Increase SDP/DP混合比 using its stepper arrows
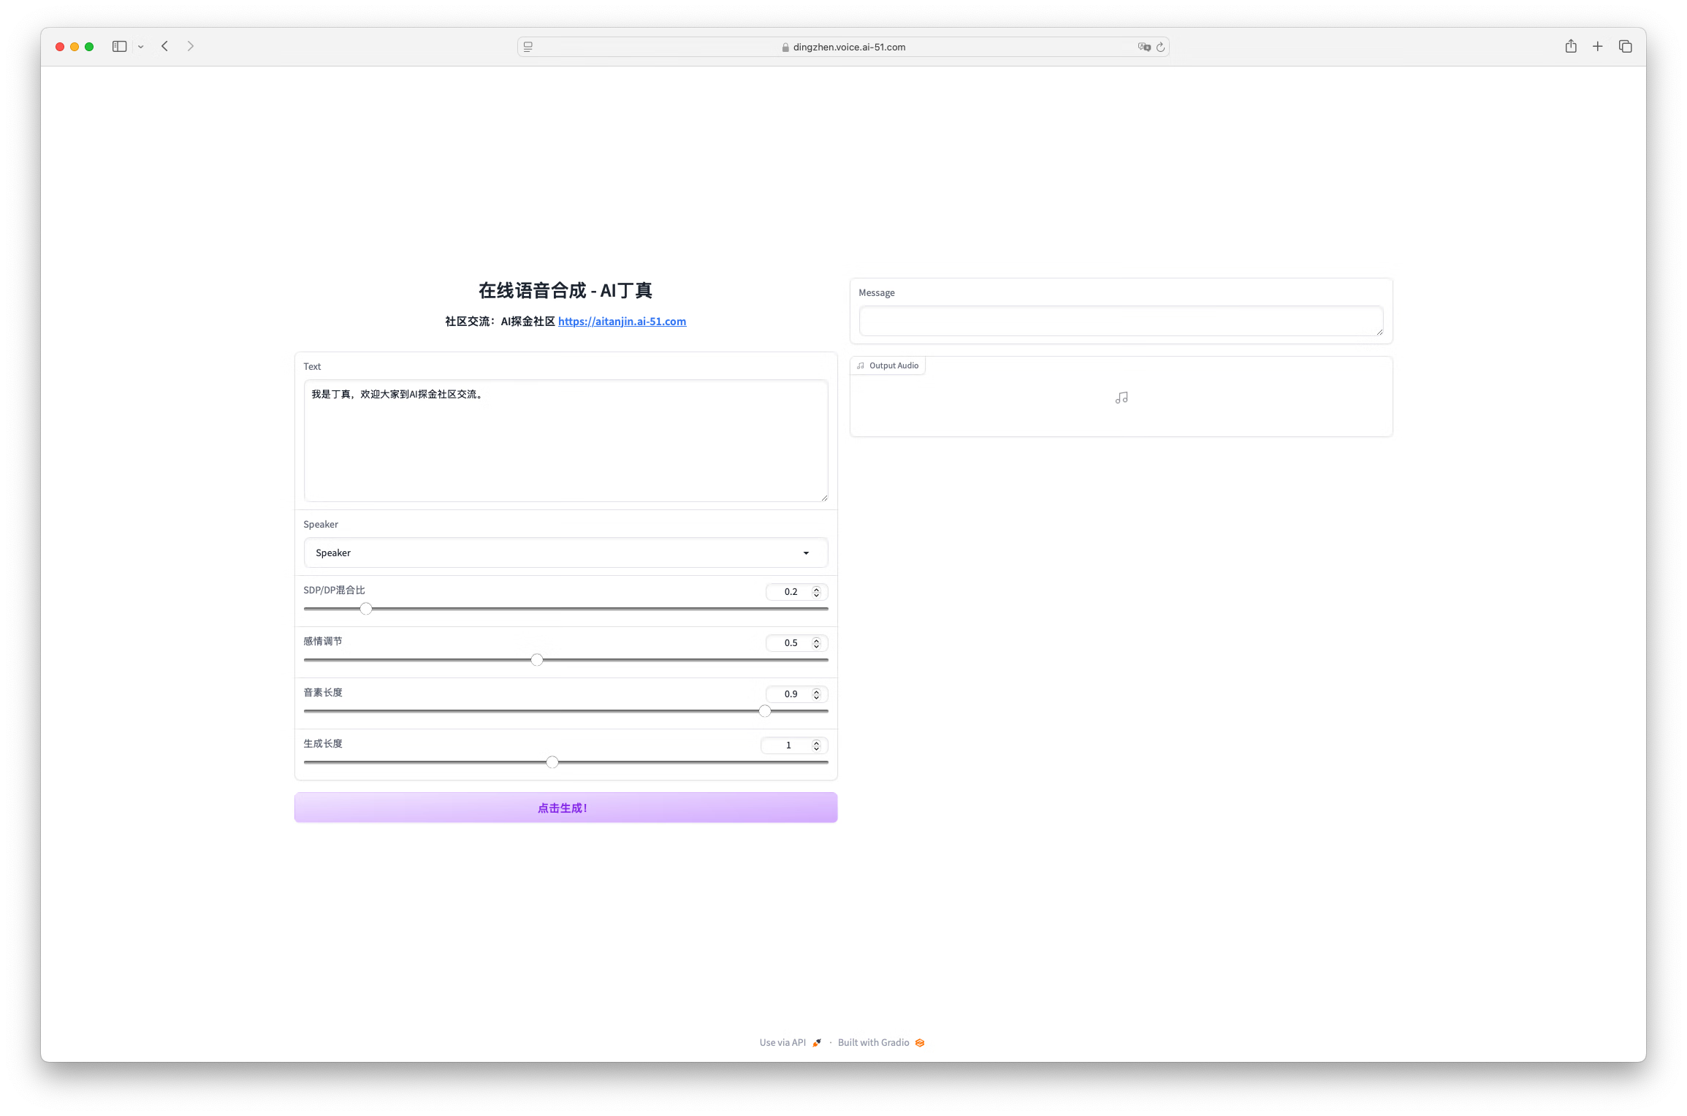The image size is (1687, 1116). coord(816,588)
